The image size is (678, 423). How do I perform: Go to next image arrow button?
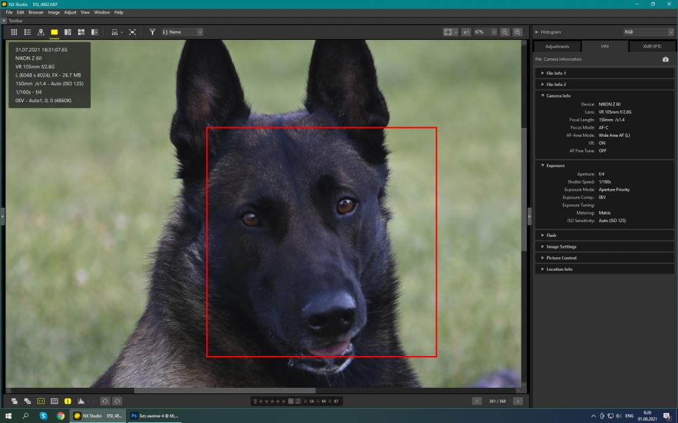pyautogui.click(x=517, y=401)
